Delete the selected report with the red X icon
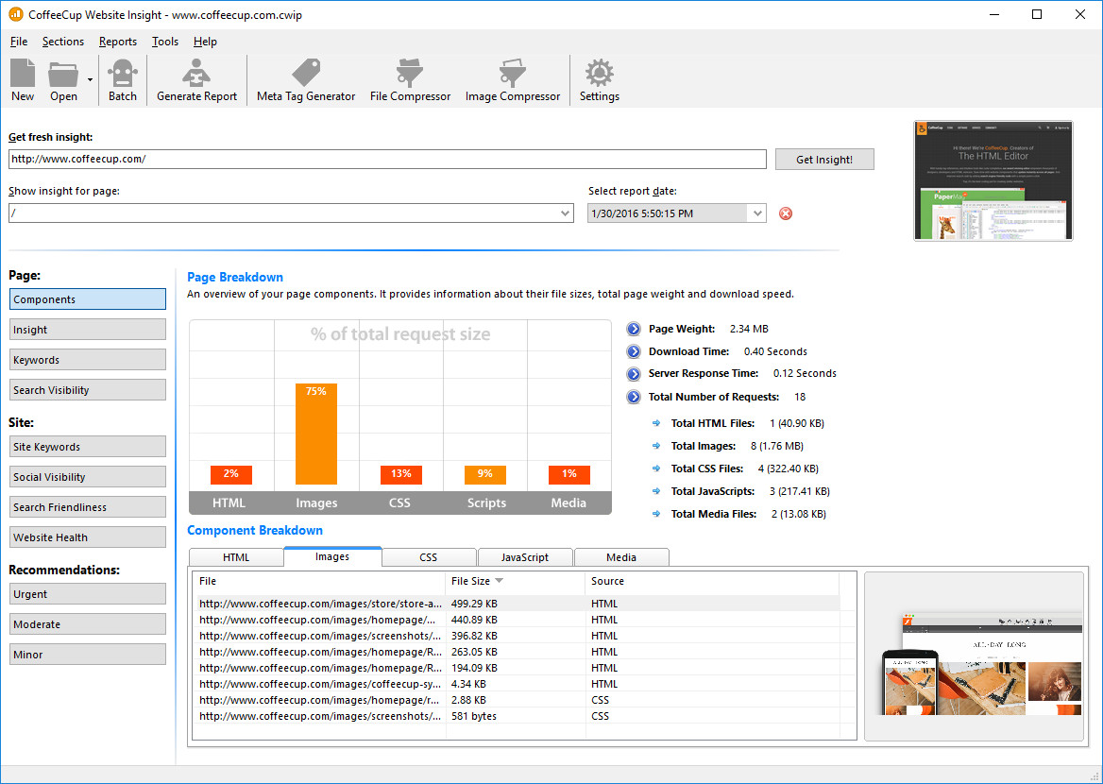Viewport: 1103px width, 784px height. [x=786, y=213]
